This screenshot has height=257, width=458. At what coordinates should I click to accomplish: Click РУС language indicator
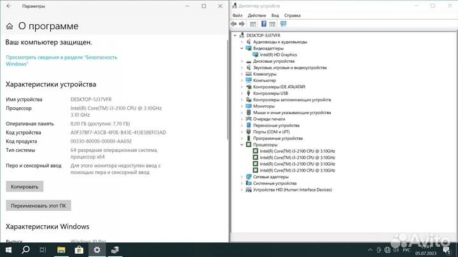click(x=406, y=250)
